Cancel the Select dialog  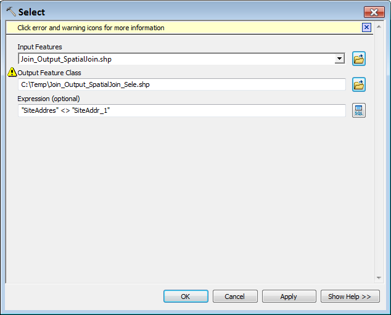coord(235,297)
